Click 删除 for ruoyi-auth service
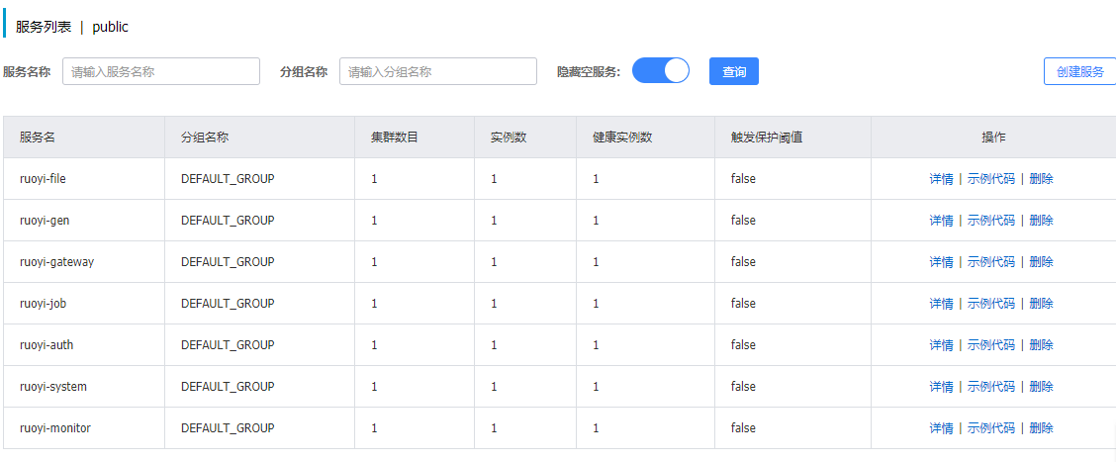Screen dimensions: 1116x462 point(1041,345)
